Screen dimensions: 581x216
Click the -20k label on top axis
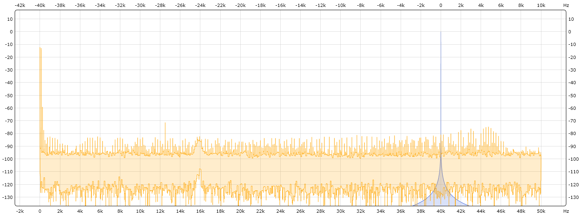point(240,5)
